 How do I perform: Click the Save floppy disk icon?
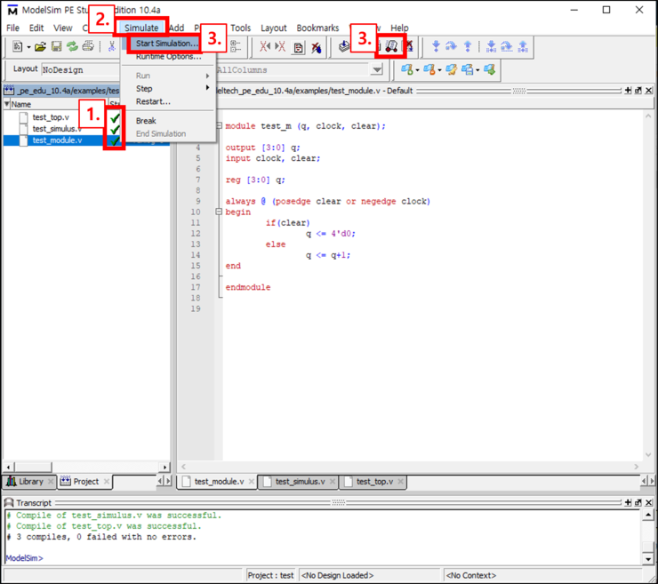(56, 46)
